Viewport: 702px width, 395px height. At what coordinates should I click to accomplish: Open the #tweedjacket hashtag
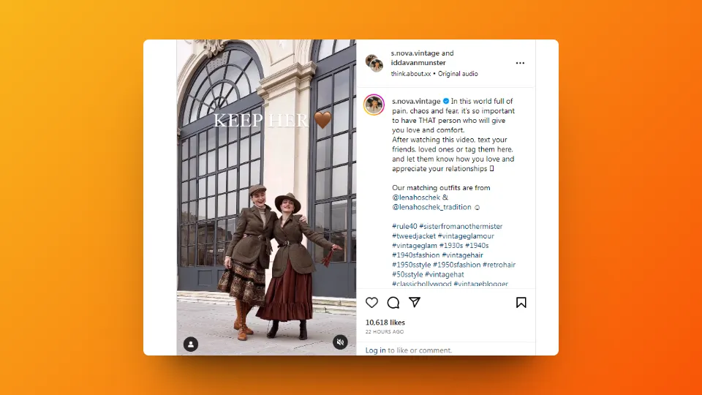click(414, 236)
